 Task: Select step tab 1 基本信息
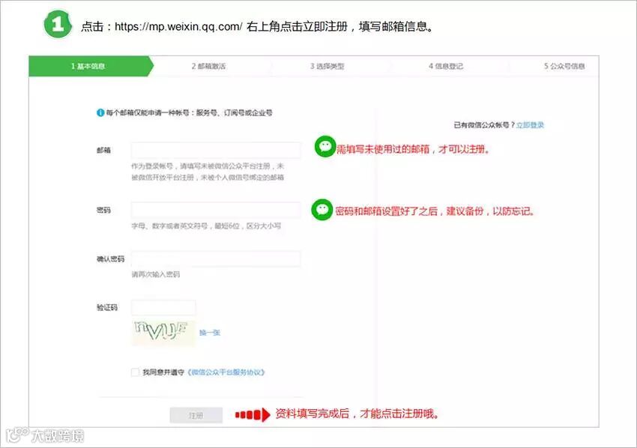tap(88, 66)
